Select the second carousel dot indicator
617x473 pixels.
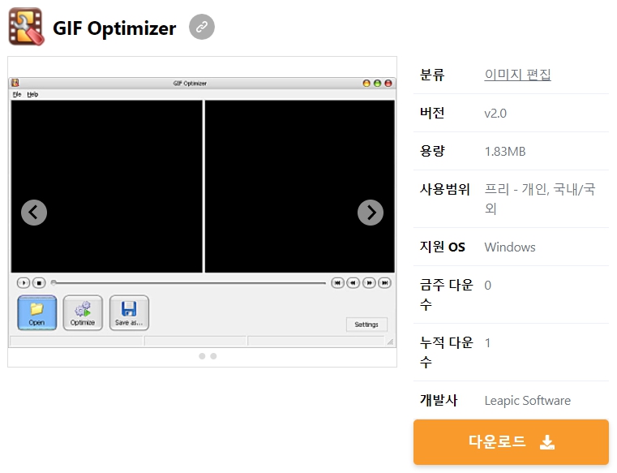pyautogui.click(x=213, y=356)
